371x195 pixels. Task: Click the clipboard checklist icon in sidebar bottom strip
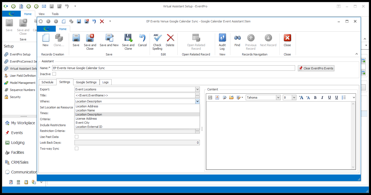pos(11,182)
